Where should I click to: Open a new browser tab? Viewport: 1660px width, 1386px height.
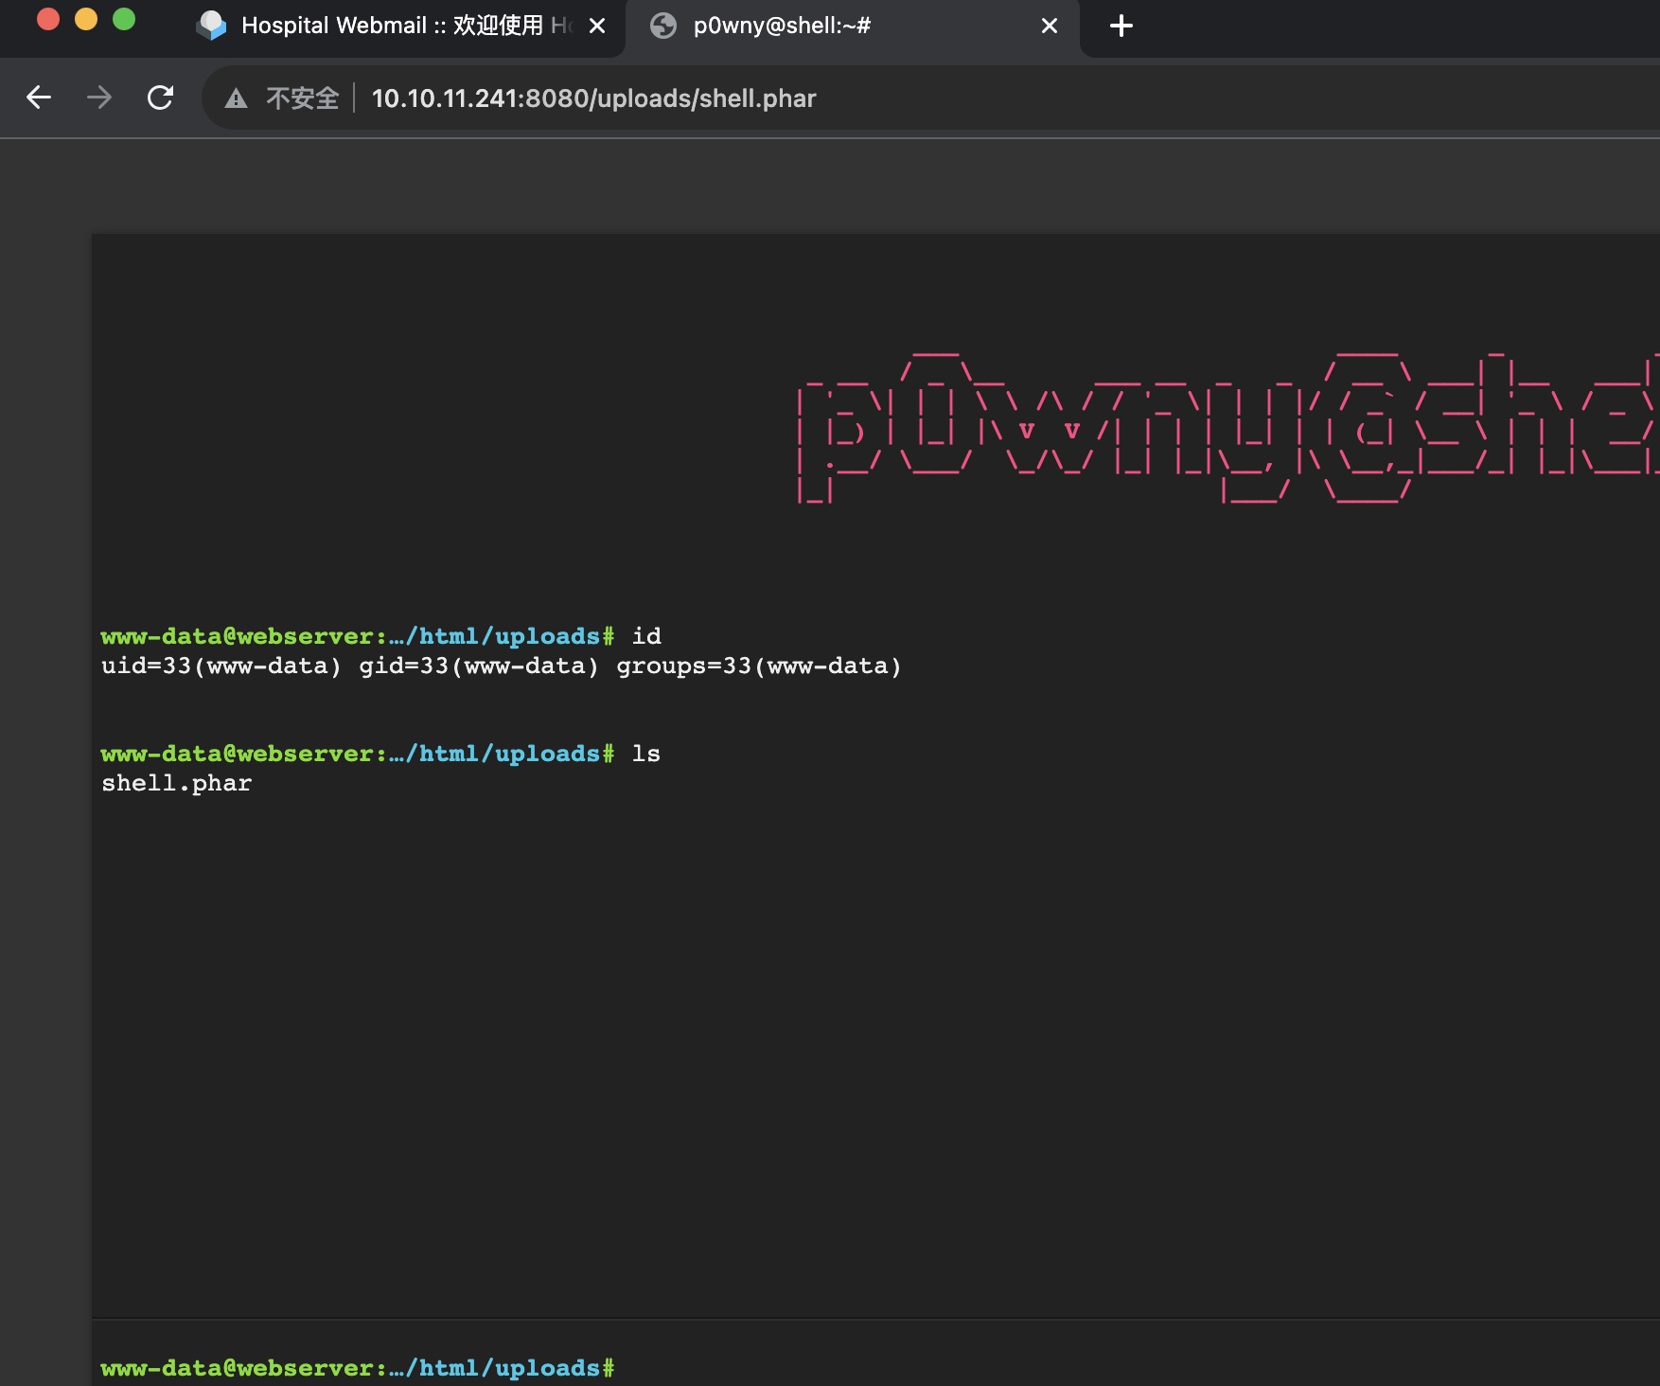(x=1121, y=26)
